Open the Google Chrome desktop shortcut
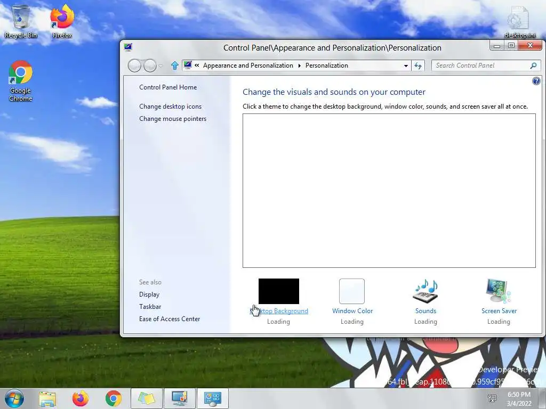 [x=21, y=81]
